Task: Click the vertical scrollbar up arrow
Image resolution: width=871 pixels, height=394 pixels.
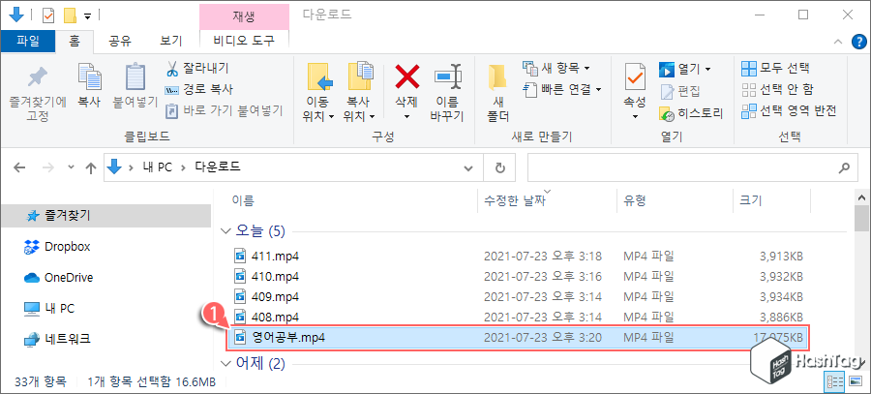Action: click(862, 197)
